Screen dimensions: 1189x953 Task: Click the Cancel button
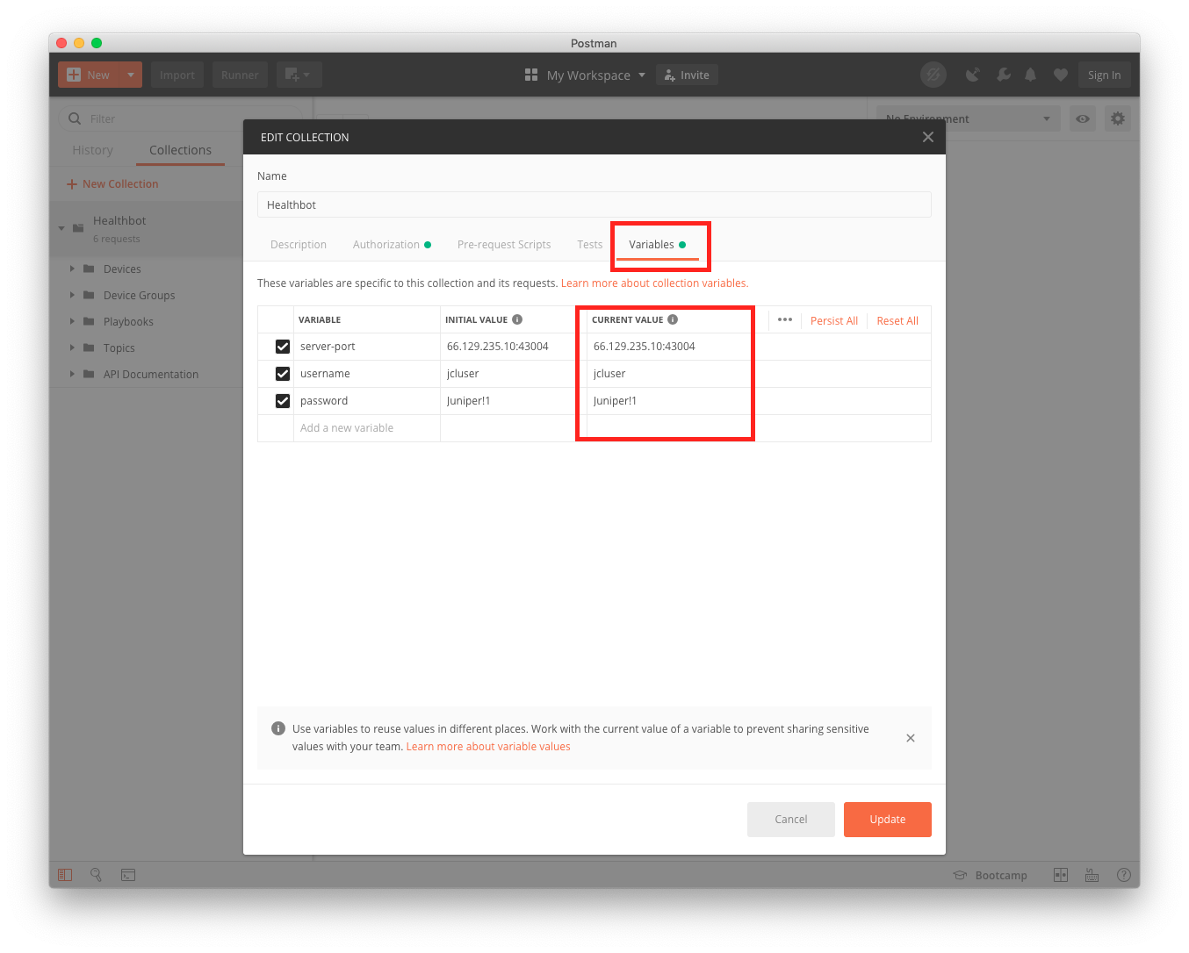791,819
